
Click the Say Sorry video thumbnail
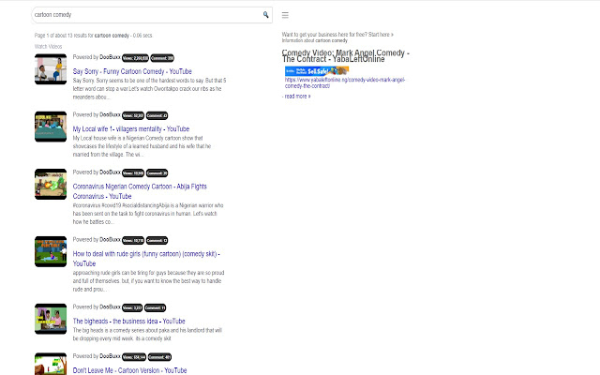point(51,69)
